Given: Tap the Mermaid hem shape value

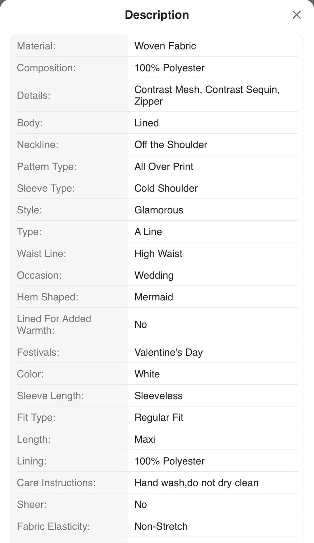Looking at the screenshot, I should [153, 297].
